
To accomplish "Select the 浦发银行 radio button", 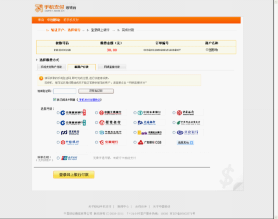I will [58, 132].
